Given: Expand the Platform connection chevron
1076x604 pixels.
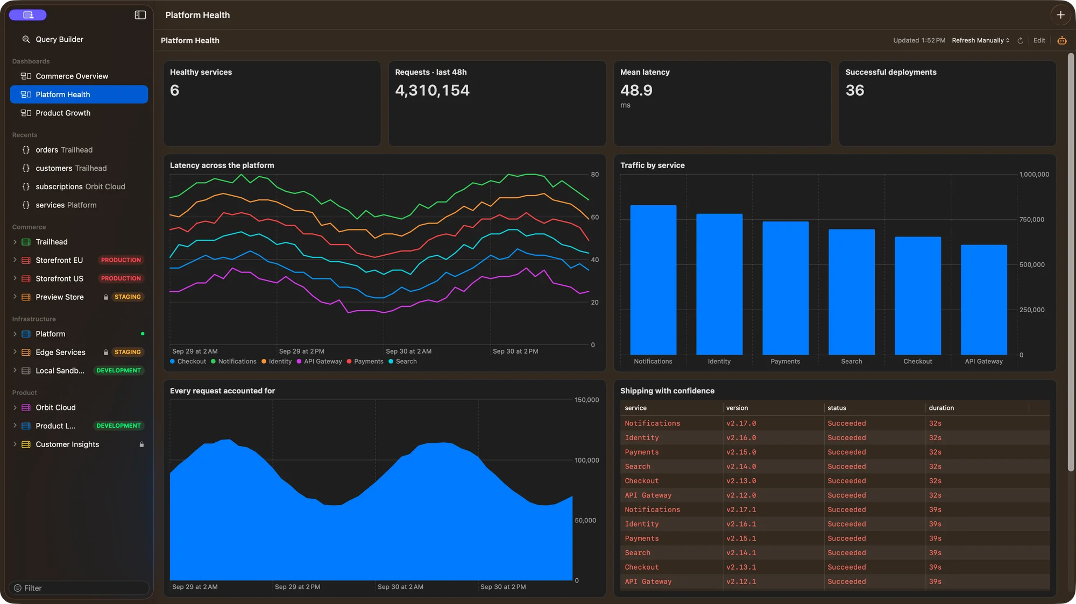Looking at the screenshot, I should coord(15,334).
